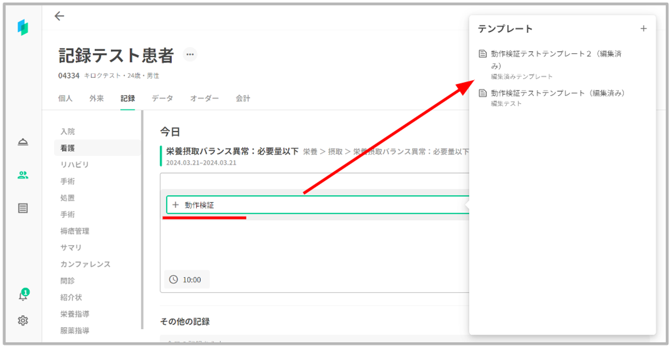This screenshot has width=670, height=346.
Task: Click the 摂取 breadcrumb text
Action: [335, 152]
